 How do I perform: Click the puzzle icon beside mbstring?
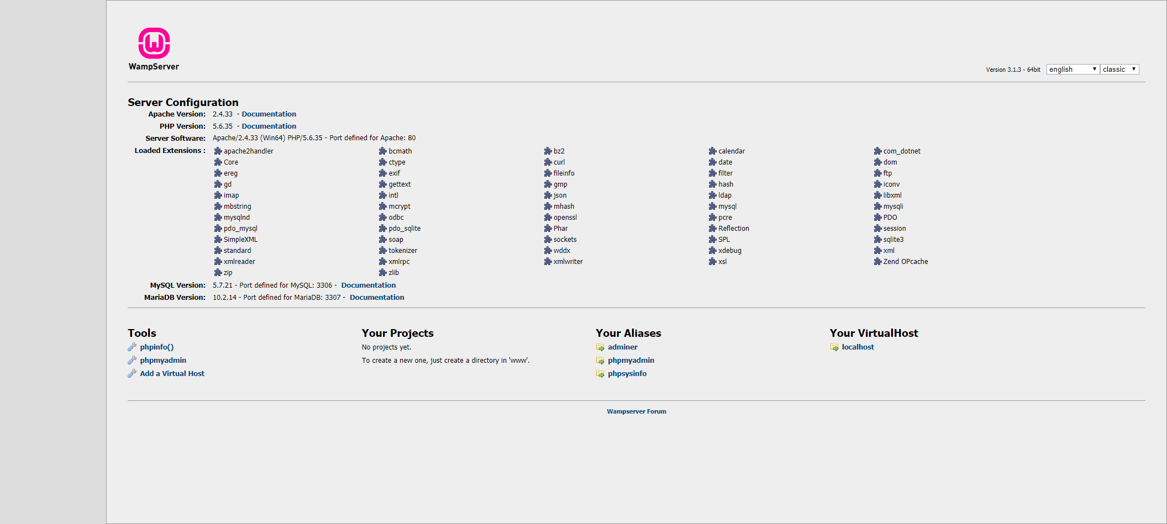pyautogui.click(x=218, y=206)
